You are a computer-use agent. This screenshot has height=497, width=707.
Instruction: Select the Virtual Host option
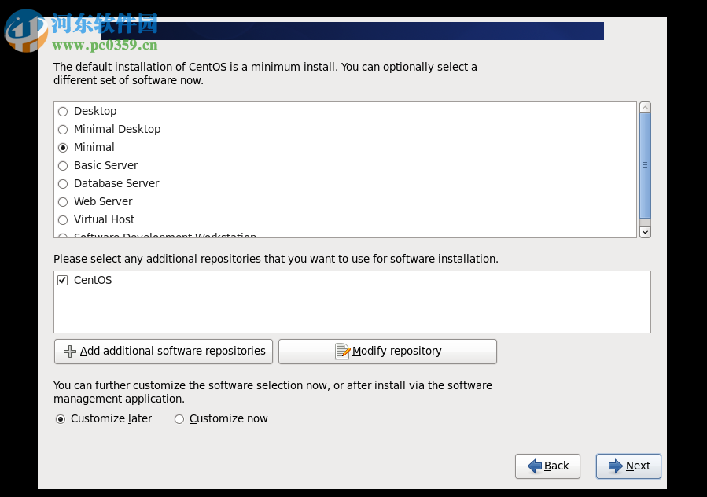pos(62,219)
